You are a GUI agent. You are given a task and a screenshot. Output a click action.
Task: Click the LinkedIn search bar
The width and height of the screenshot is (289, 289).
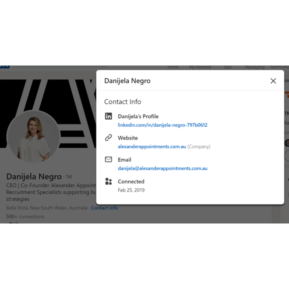60,67
